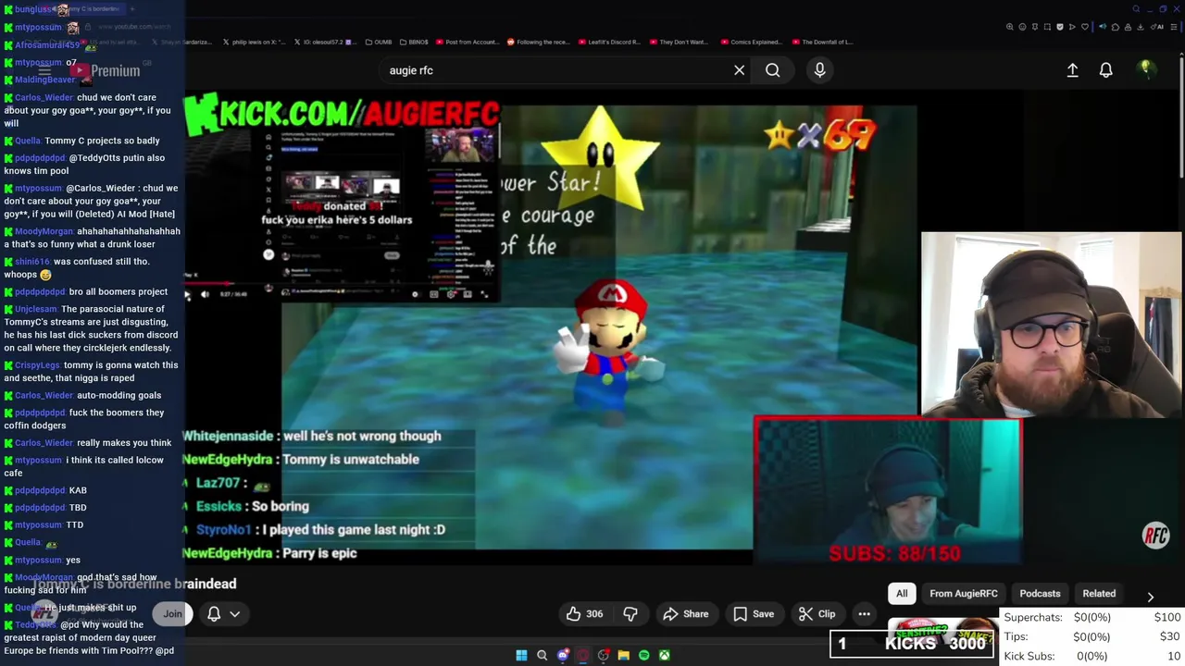
Task: Click the YouTube search magnifier button
Action: (x=772, y=70)
